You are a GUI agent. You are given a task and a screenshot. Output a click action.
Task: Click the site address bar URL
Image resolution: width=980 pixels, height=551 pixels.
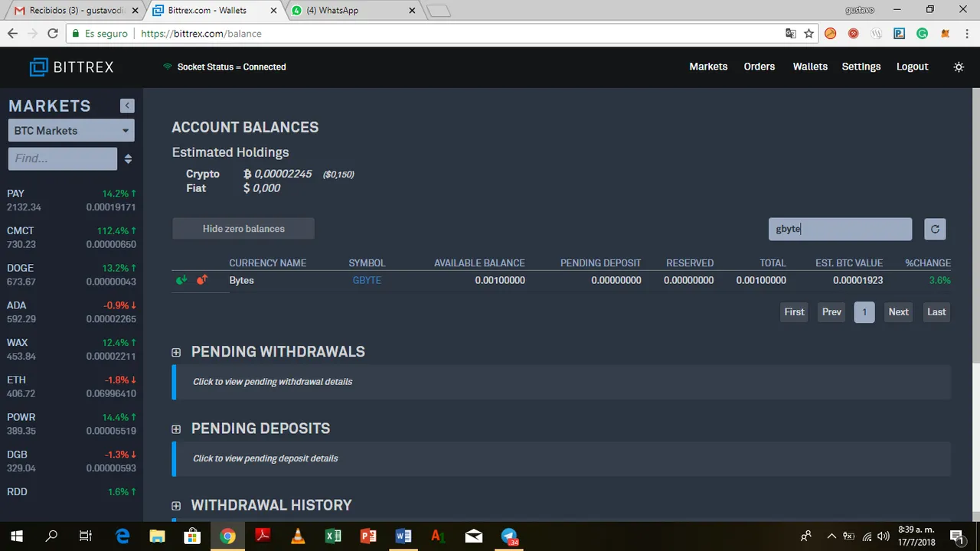click(201, 34)
